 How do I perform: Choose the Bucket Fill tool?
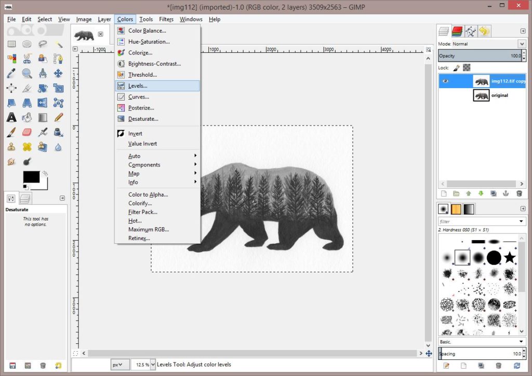point(27,117)
